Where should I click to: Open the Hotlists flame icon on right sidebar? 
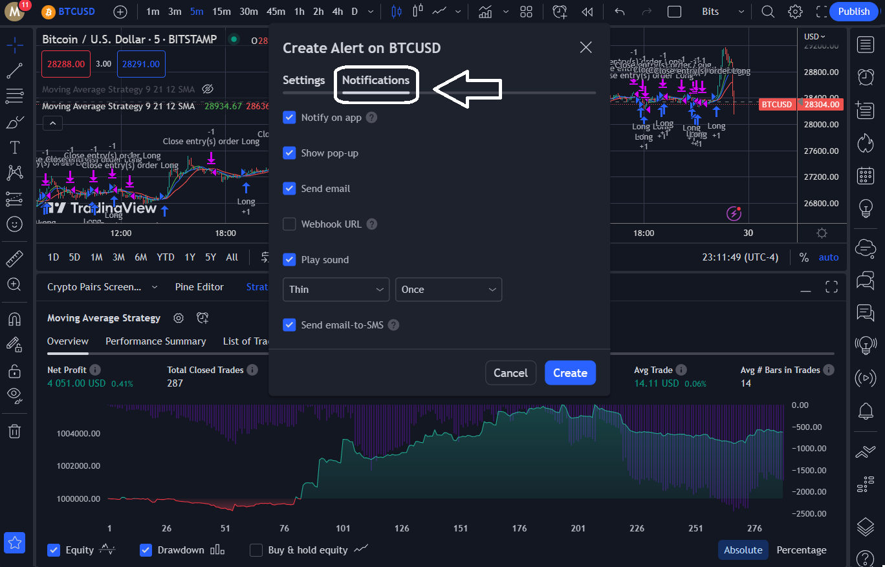866,144
